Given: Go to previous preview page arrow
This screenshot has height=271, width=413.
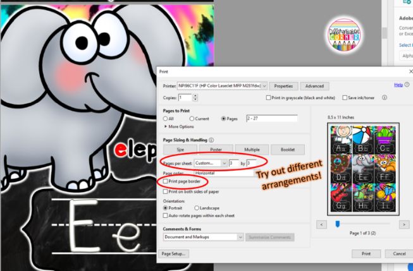Looking at the screenshot, I should pyautogui.click(x=321, y=224).
